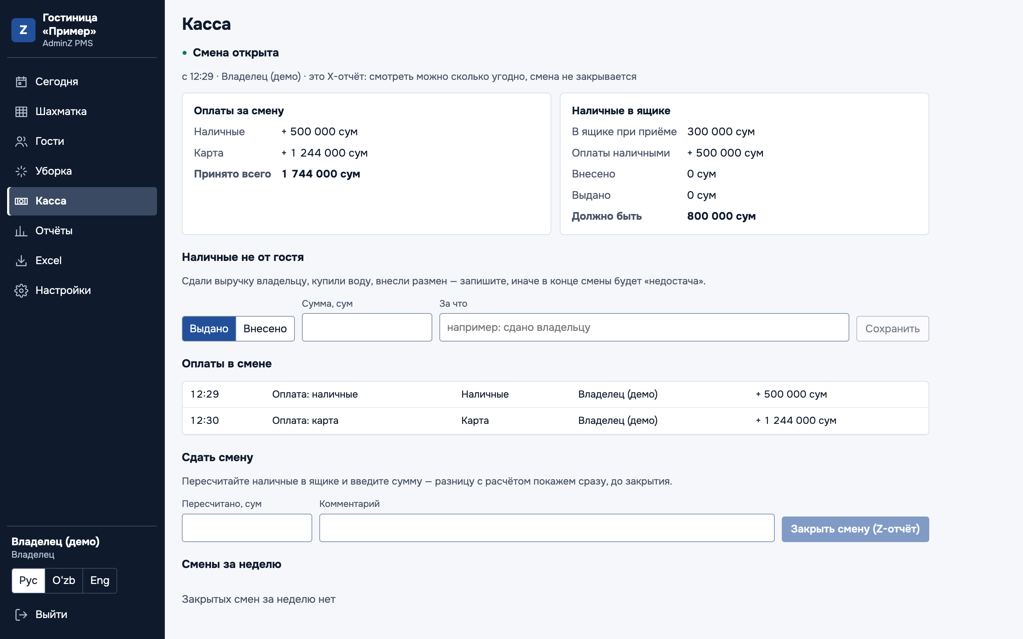Open the Сегодня menu item
Image resolution: width=1023 pixels, height=639 pixels.
[82, 82]
